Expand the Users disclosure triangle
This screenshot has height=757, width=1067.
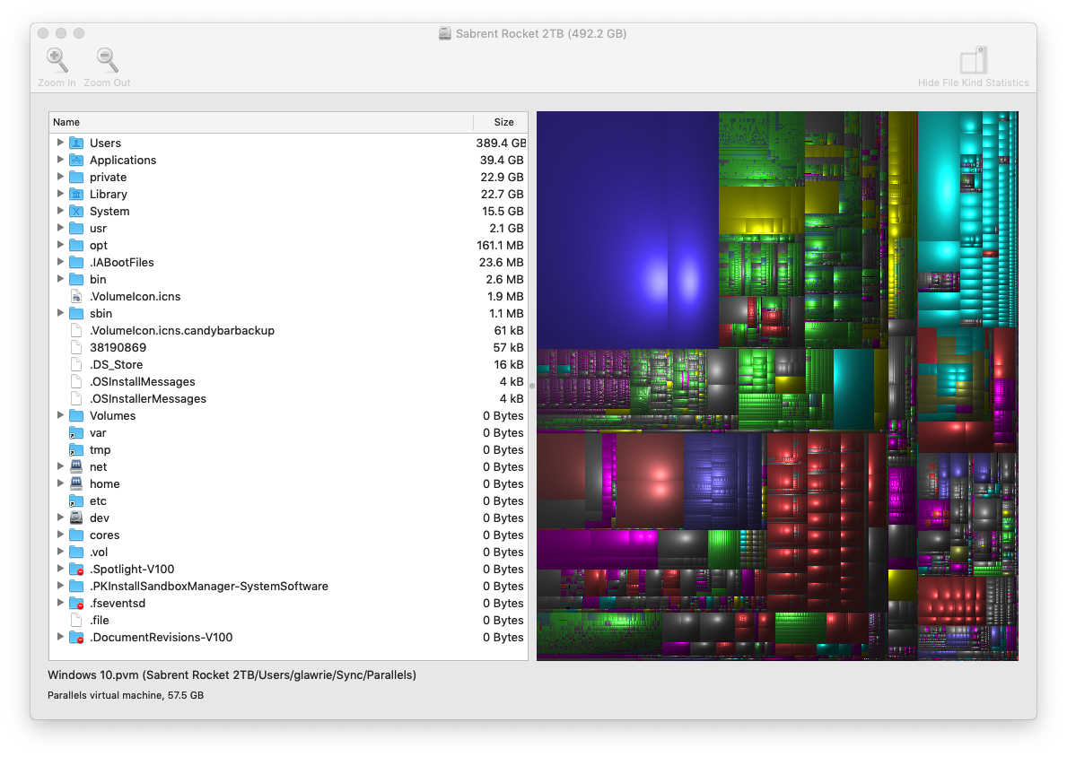pyautogui.click(x=60, y=143)
